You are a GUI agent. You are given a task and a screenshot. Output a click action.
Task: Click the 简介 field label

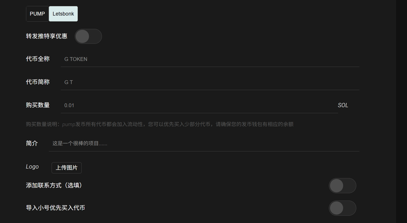(32, 143)
